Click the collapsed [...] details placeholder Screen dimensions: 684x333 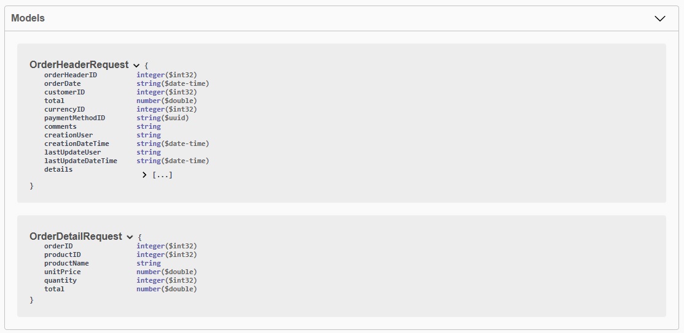point(162,175)
